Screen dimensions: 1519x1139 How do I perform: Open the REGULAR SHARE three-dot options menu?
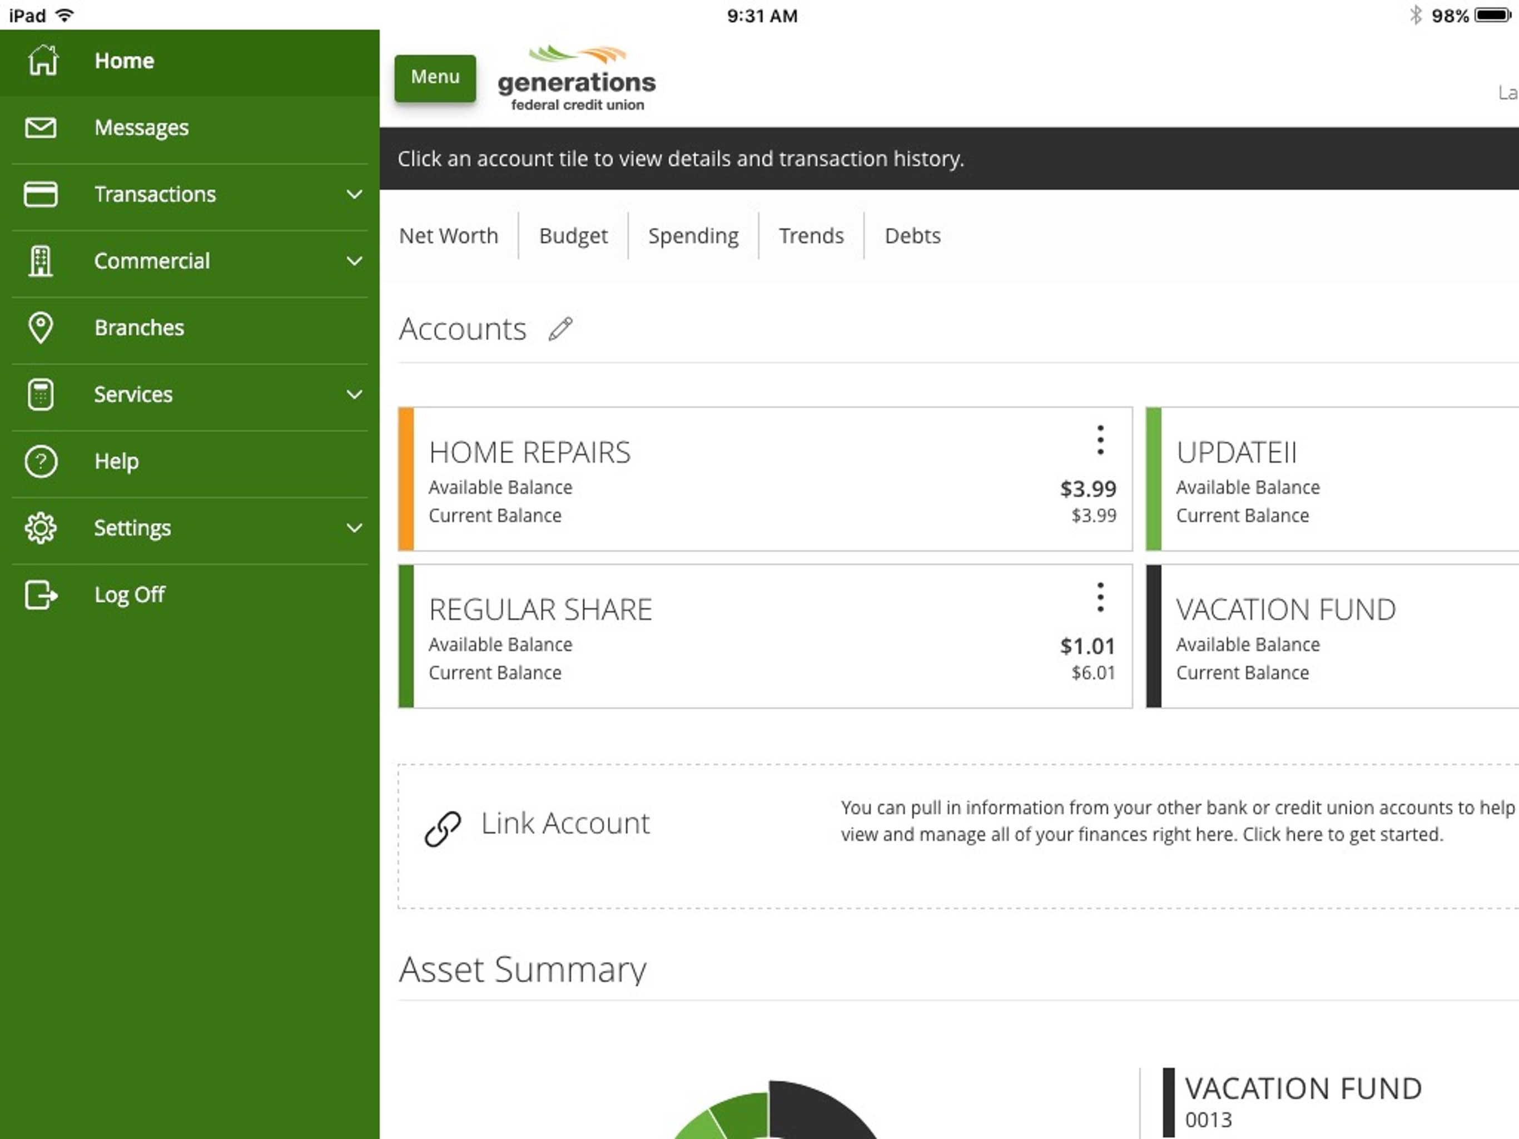point(1100,597)
